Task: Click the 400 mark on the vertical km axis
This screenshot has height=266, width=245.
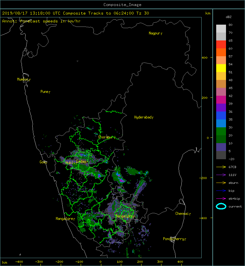Action: click(x=205, y=57)
